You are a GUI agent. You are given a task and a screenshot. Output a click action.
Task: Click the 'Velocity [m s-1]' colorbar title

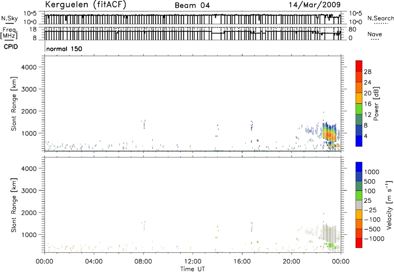[389, 205]
